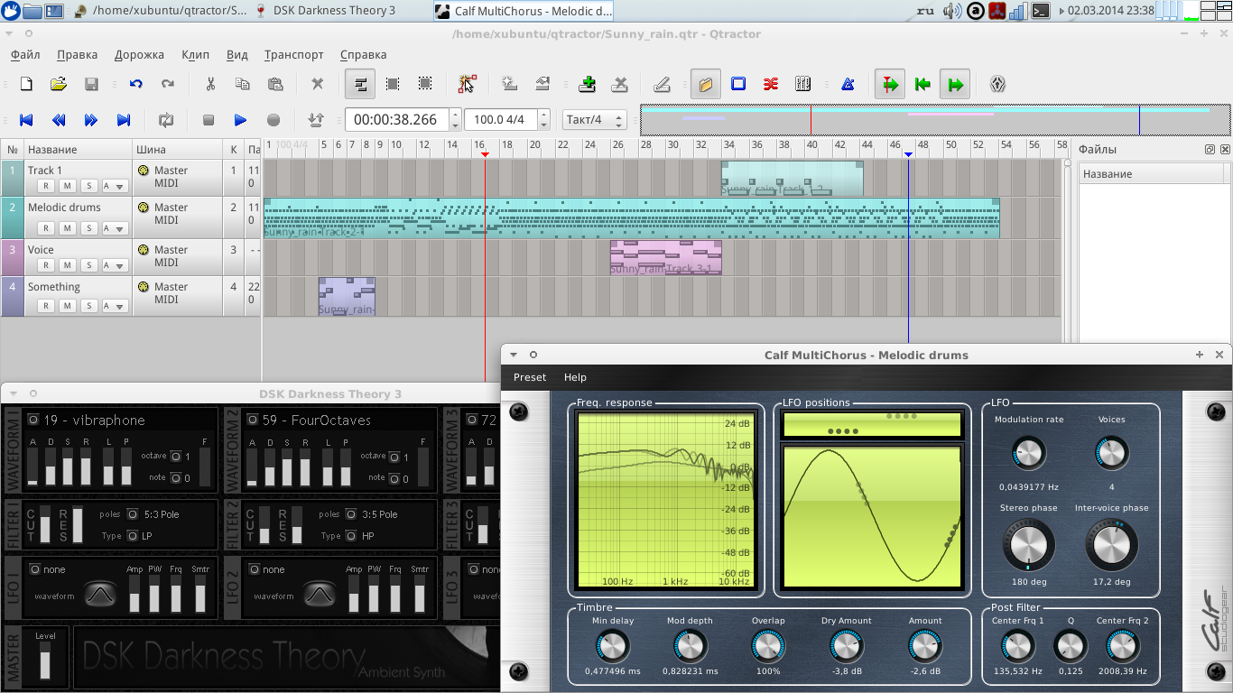Open the 100.0 4/4 tempo spinner
Image resolution: width=1233 pixels, height=693 pixels.
[507, 119]
